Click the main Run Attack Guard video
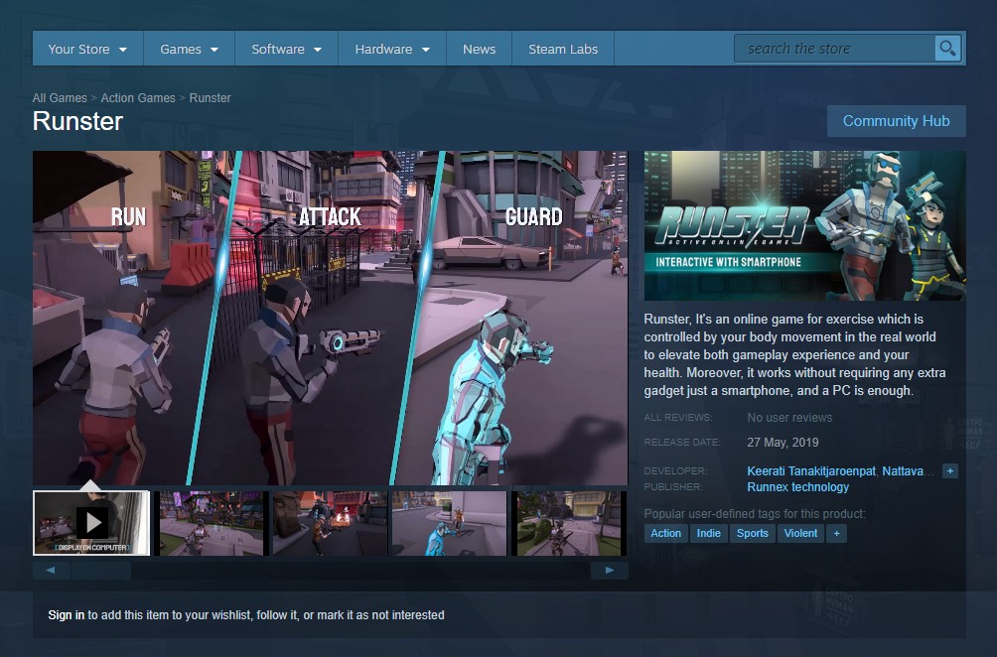This screenshot has height=657, width=997. [330, 318]
